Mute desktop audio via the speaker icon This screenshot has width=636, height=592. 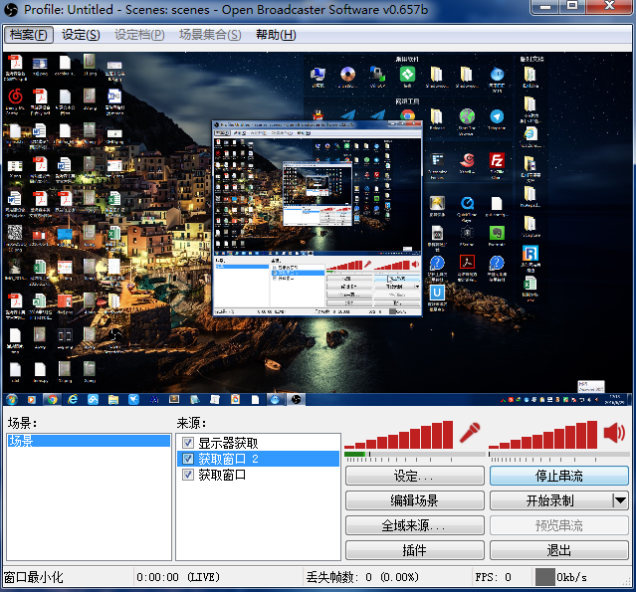coord(614,433)
